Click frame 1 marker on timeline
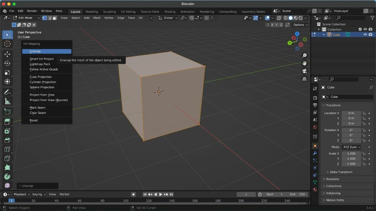 click(11, 201)
